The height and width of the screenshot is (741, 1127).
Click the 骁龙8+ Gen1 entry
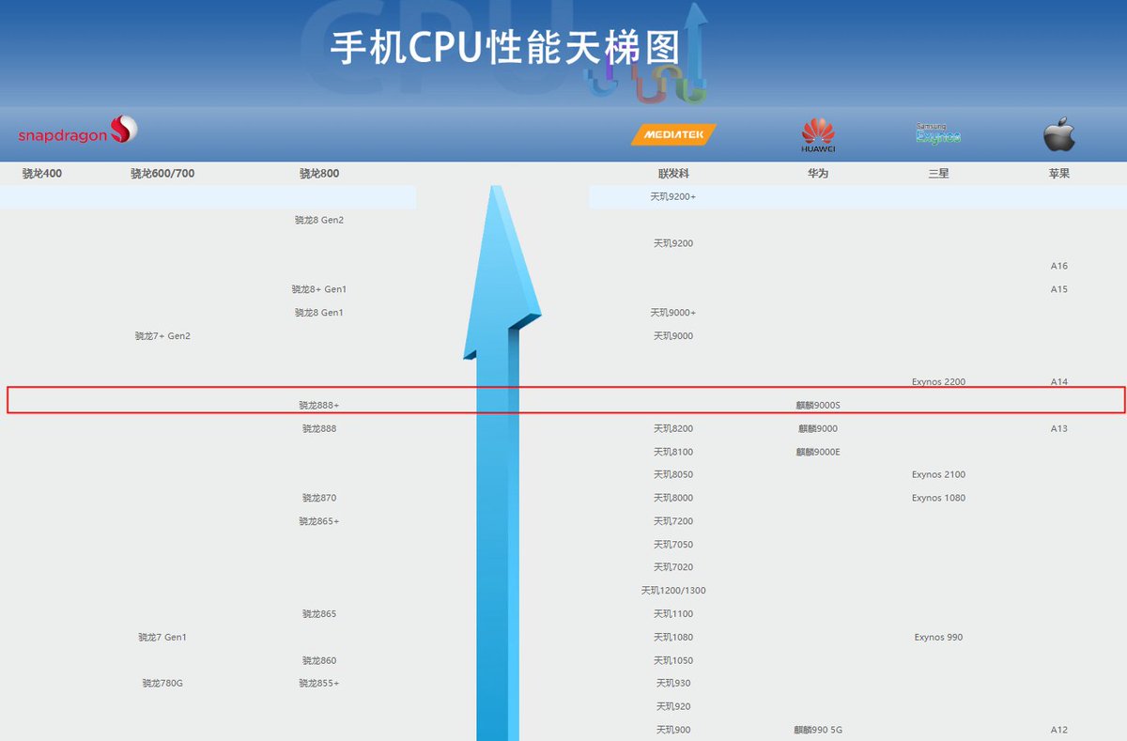pos(319,290)
